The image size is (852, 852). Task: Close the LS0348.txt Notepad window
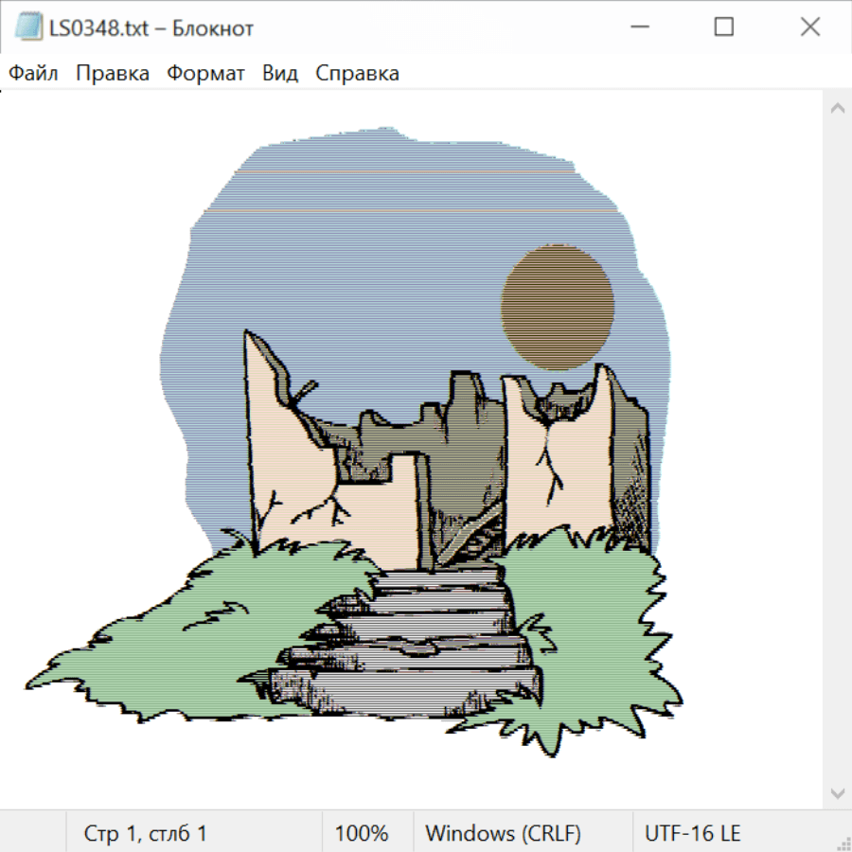(809, 27)
